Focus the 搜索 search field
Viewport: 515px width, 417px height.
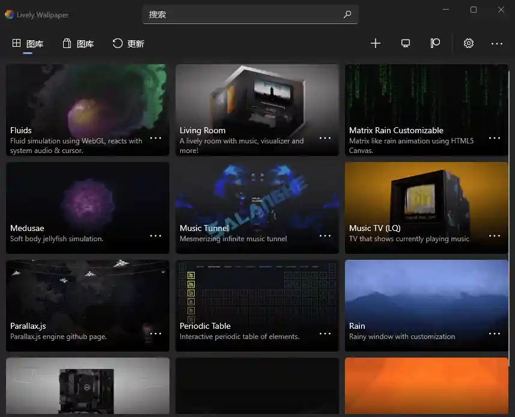click(240, 14)
